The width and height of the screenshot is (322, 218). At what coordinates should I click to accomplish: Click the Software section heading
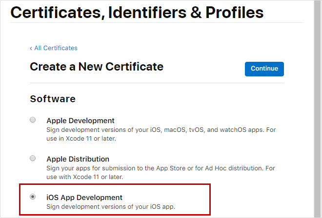point(53,99)
